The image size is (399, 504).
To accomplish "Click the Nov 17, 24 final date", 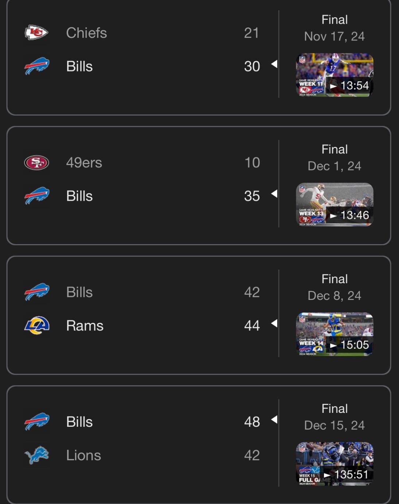I will click(x=334, y=36).
